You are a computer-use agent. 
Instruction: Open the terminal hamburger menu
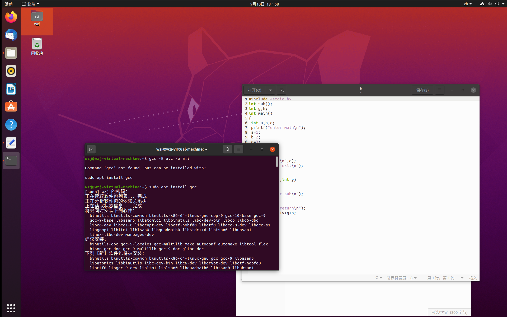[238, 149]
